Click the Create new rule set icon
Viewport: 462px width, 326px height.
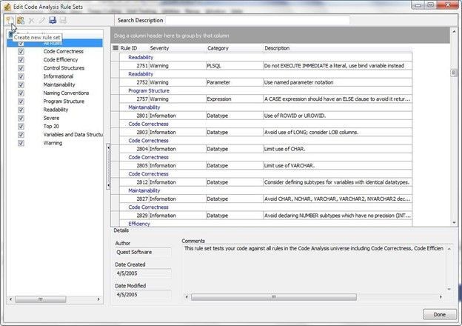[x=10, y=20]
